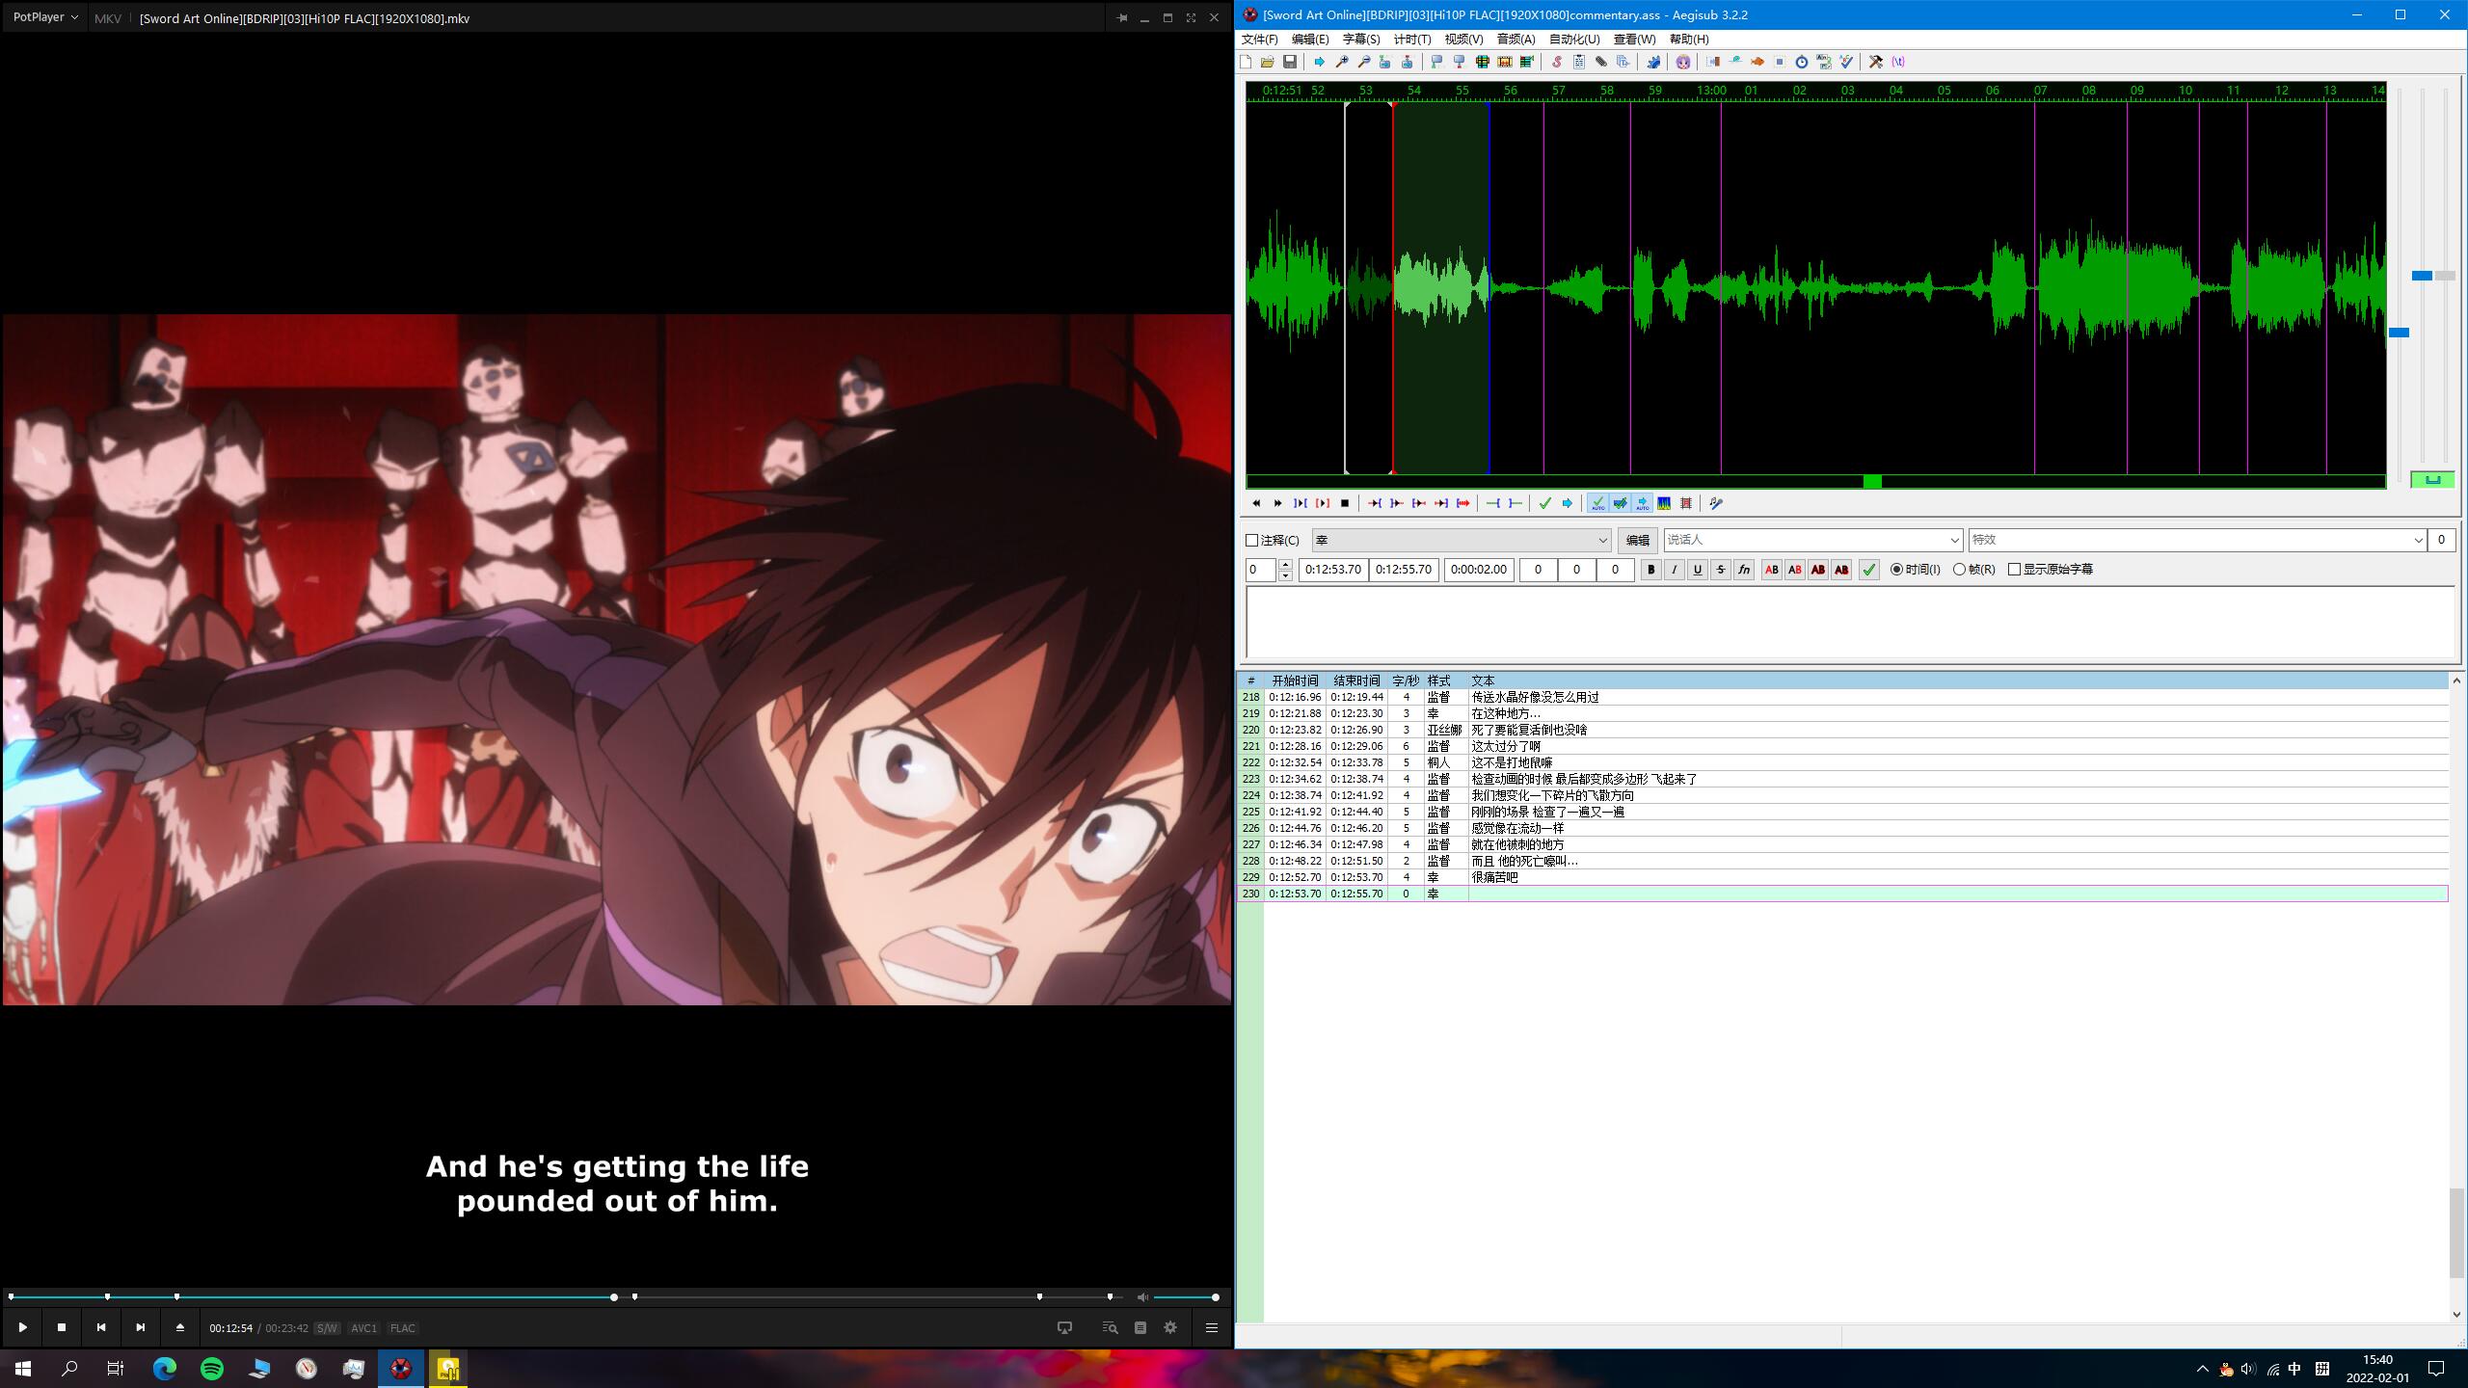The width and height of the screenshot is (2468, 1388).
Task: Open the 文件(F) menu
Action: click(x=1259, y=40)
